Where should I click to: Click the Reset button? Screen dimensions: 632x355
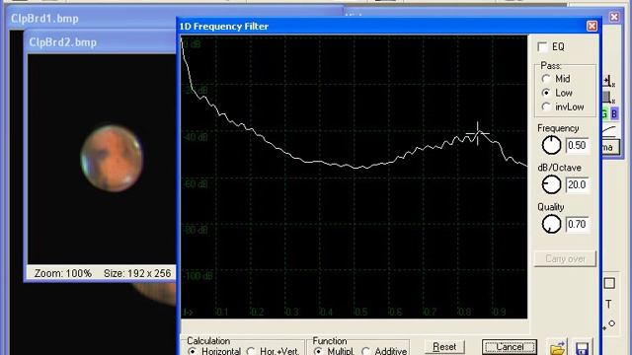click(x=444, y=347)
